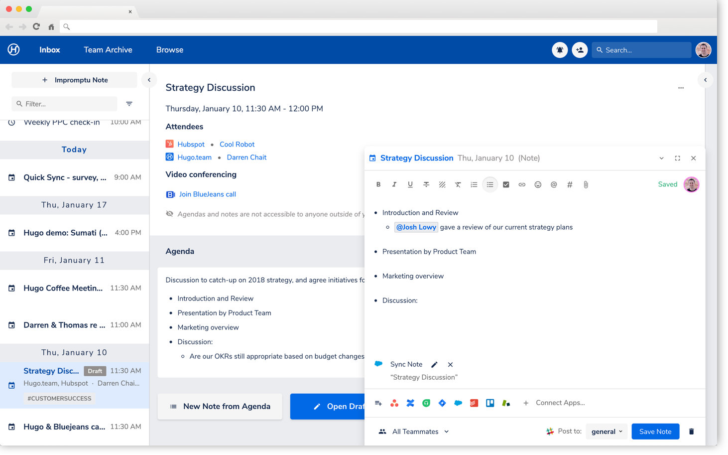Viewport: 728px width, 455px height.
Task: Click the Todoist integration icon
Action: click(x=474, y=403)
